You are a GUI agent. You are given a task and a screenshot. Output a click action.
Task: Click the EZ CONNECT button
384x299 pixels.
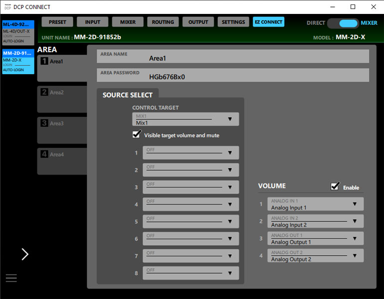pyautogui.click(x=268, y=22)
